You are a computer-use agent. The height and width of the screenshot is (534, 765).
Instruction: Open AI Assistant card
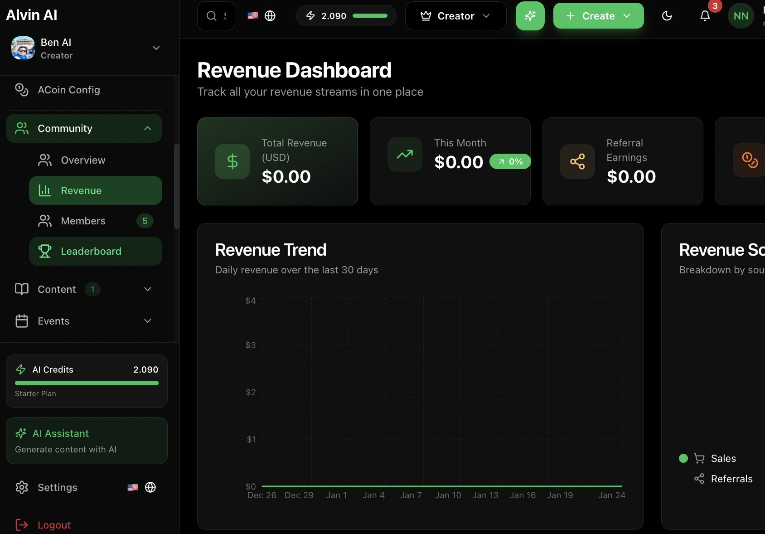pyautogui.click(x=87, y=441)
